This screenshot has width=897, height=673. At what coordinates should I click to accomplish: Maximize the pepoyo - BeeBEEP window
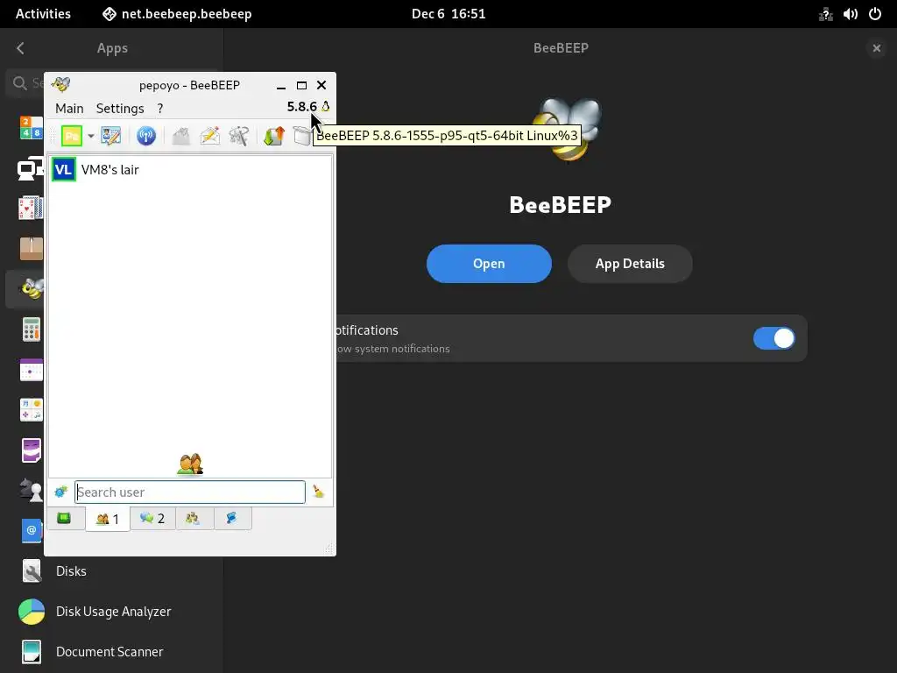(x=301, y=85)
